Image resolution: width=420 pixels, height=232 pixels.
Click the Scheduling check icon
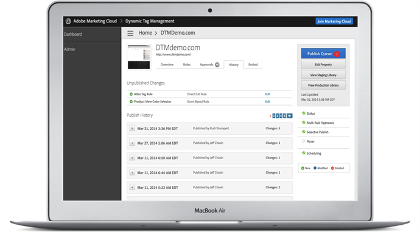coord(304,153)
